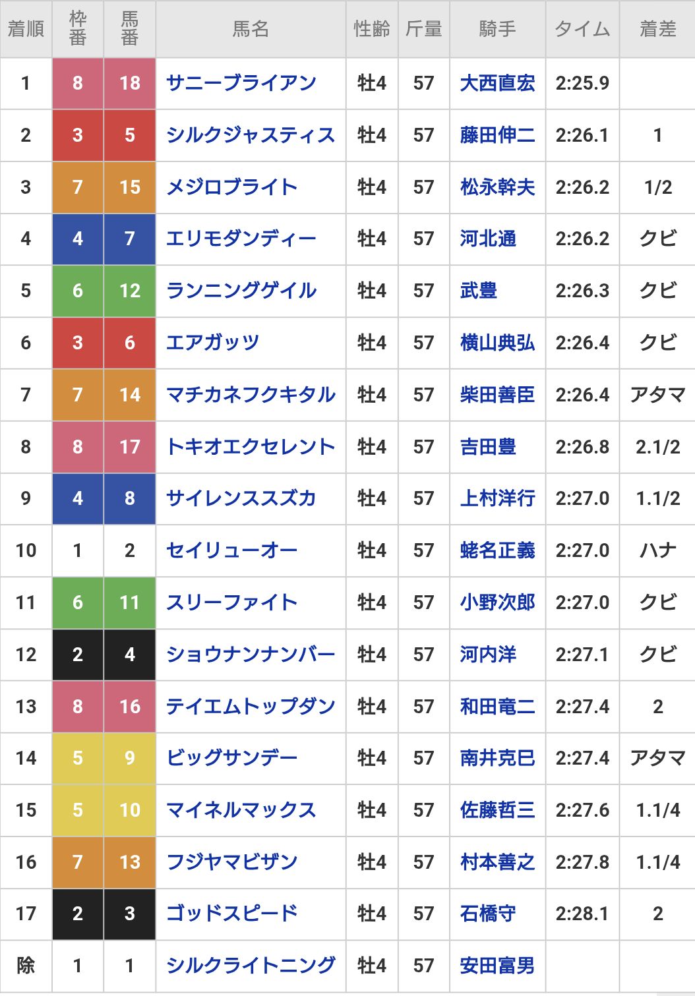Click pink horse number 18 cell
This screenshot has height=996, width=695.
click(x=130, y=83)
